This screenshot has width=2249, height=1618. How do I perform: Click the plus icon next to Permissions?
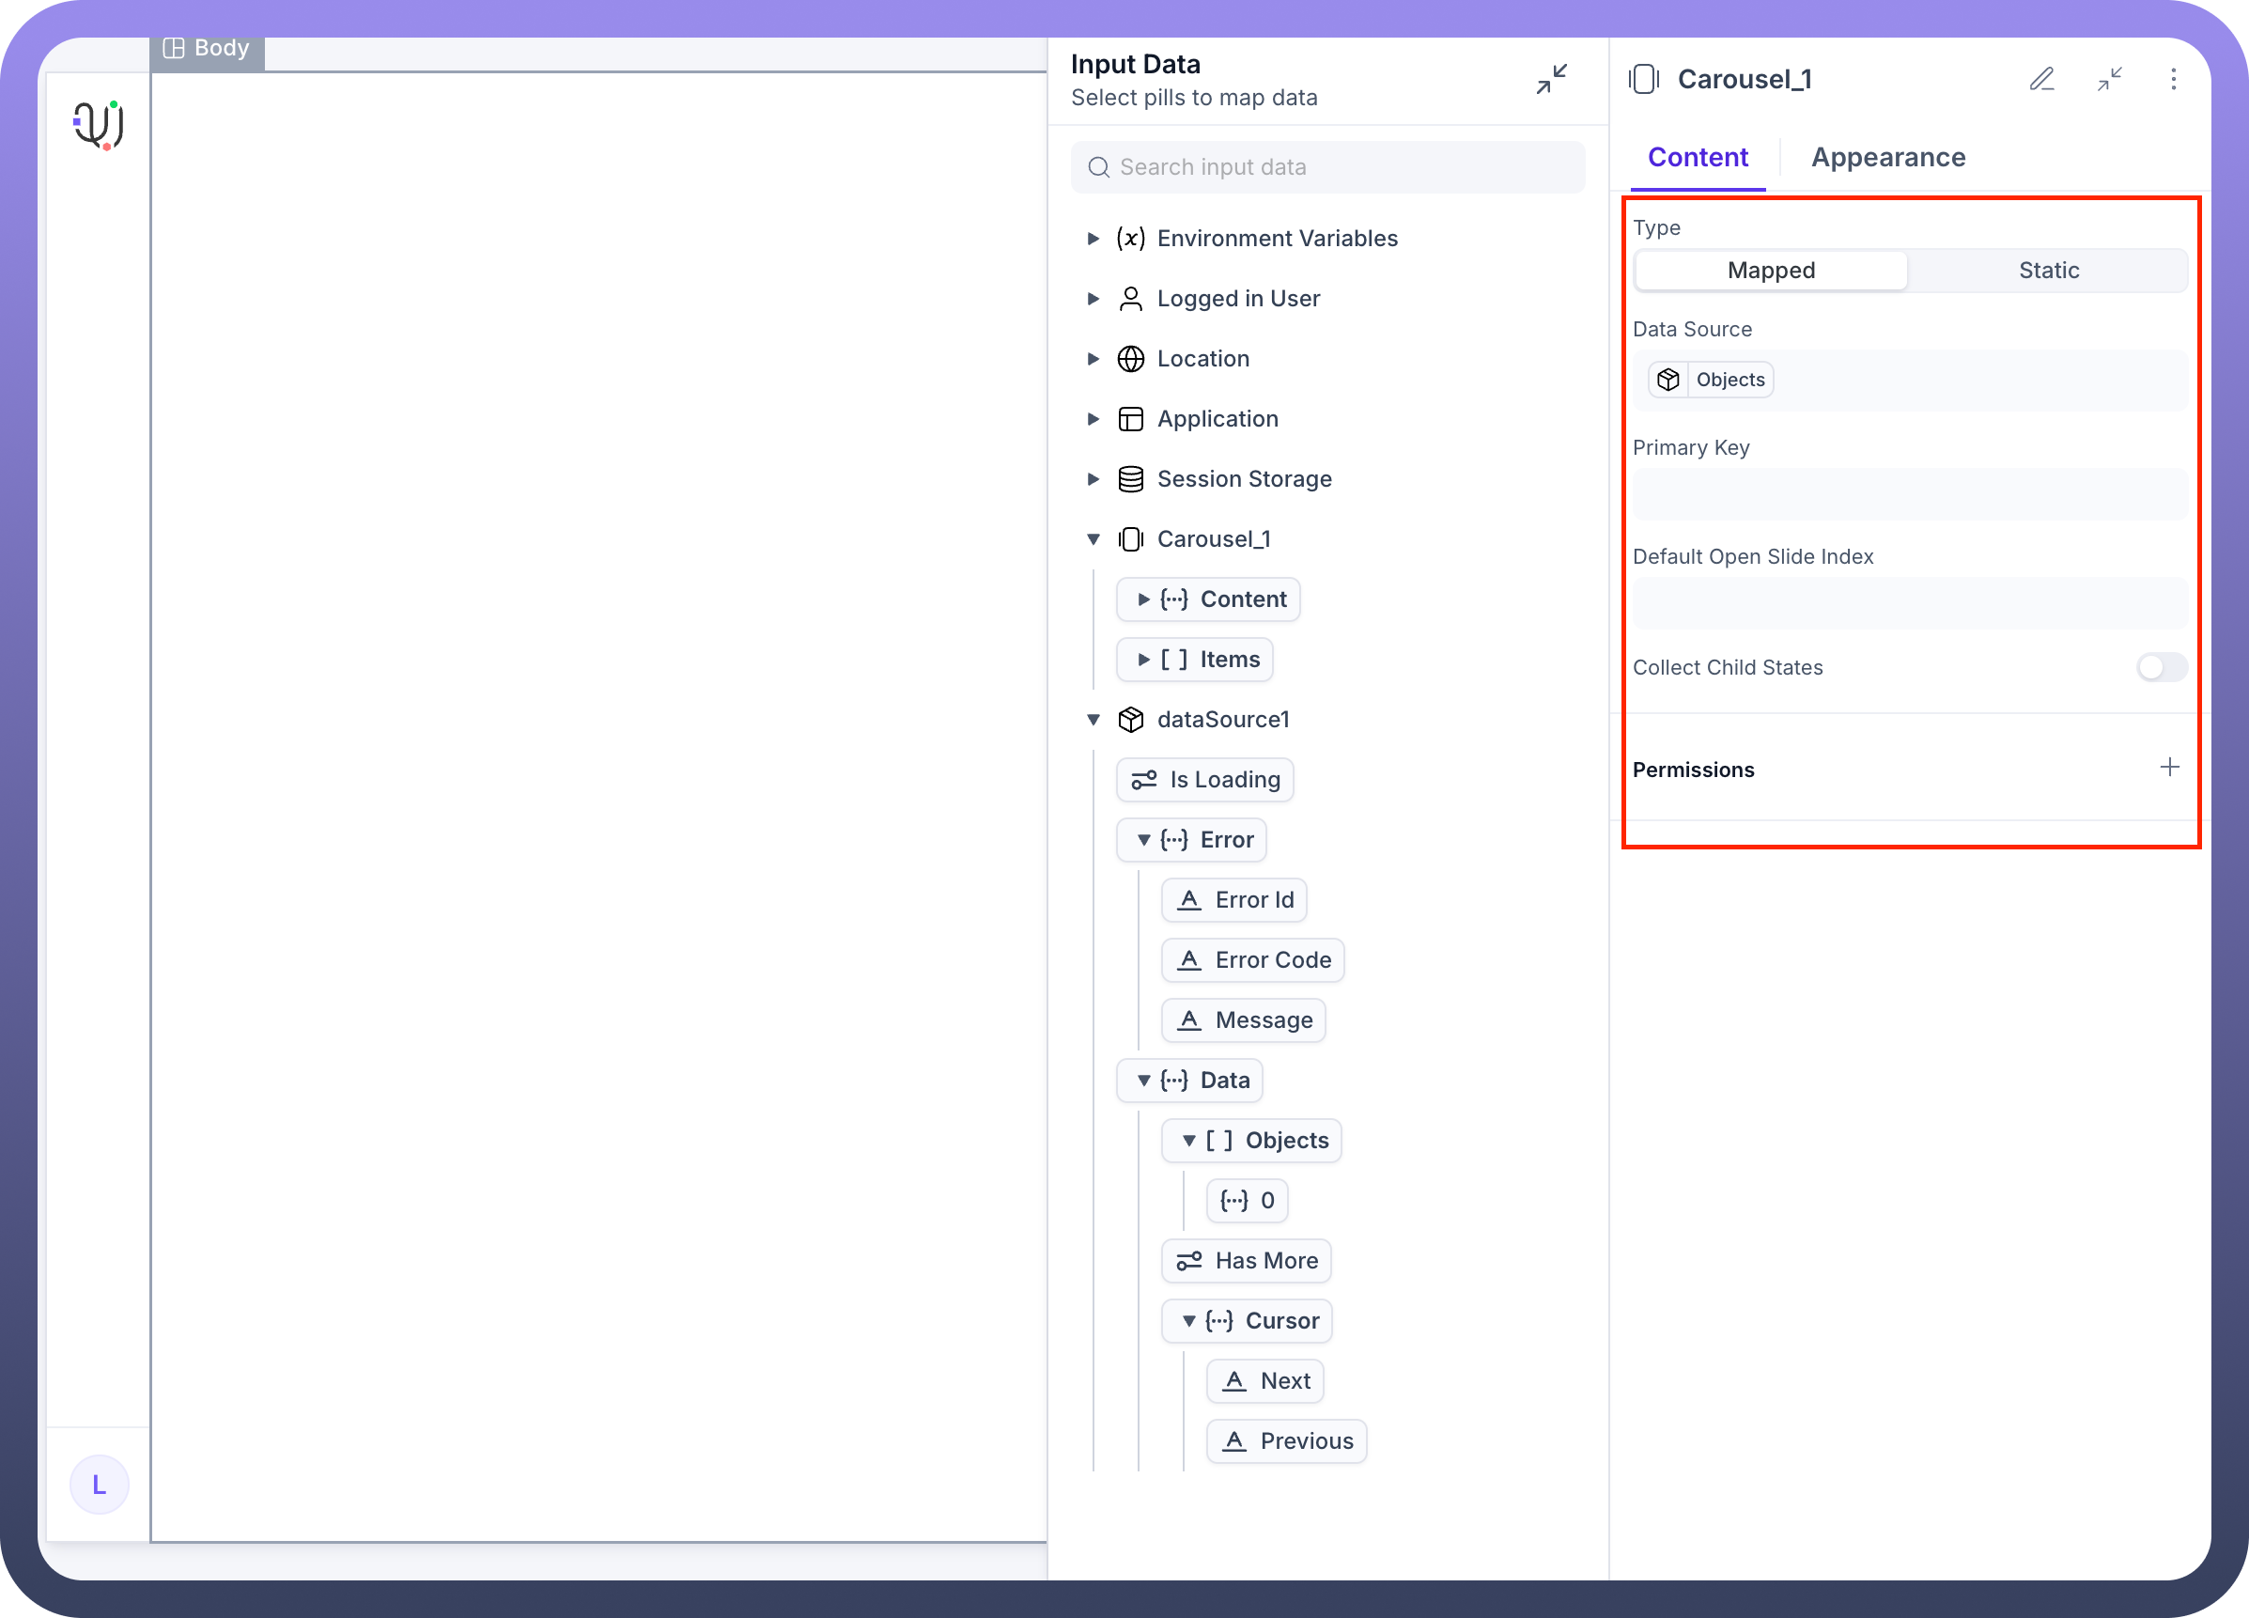(2168, 767)
